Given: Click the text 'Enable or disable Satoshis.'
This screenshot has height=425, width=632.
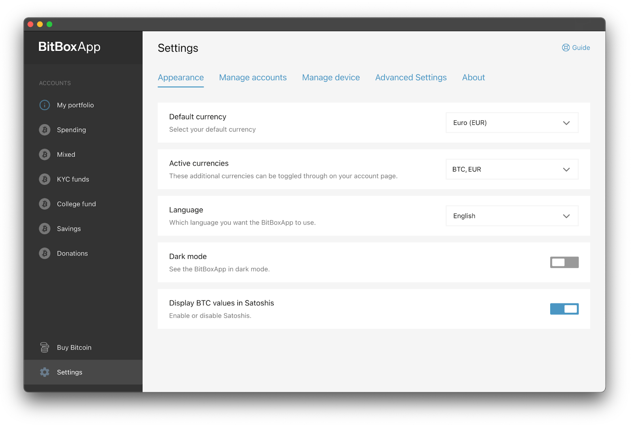Looking at the screenshot, I should point(211,316).
